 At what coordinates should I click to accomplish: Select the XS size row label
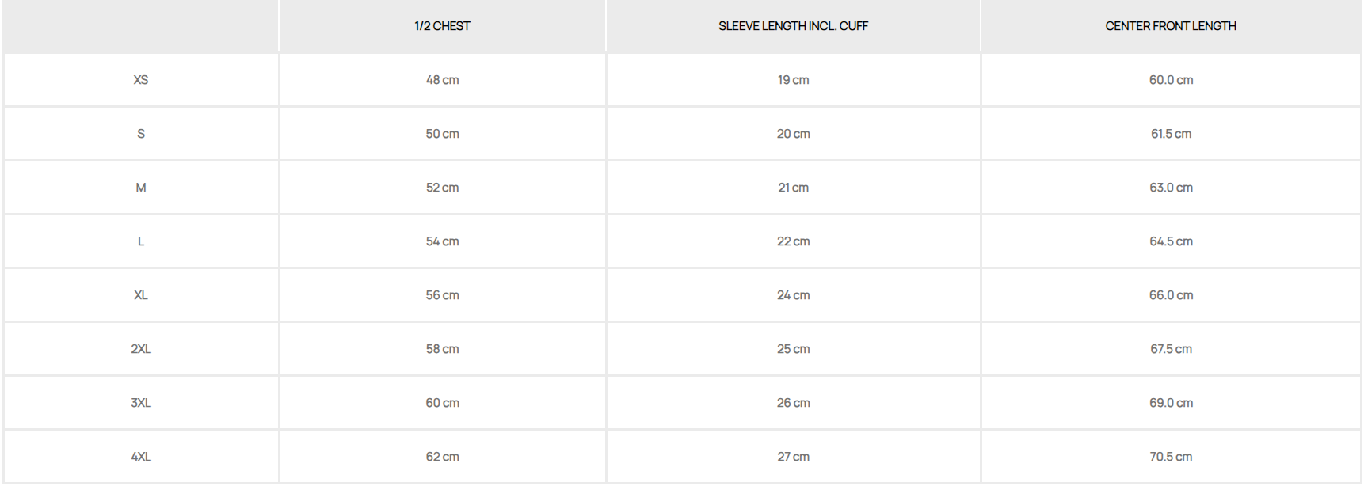(141, 80)
